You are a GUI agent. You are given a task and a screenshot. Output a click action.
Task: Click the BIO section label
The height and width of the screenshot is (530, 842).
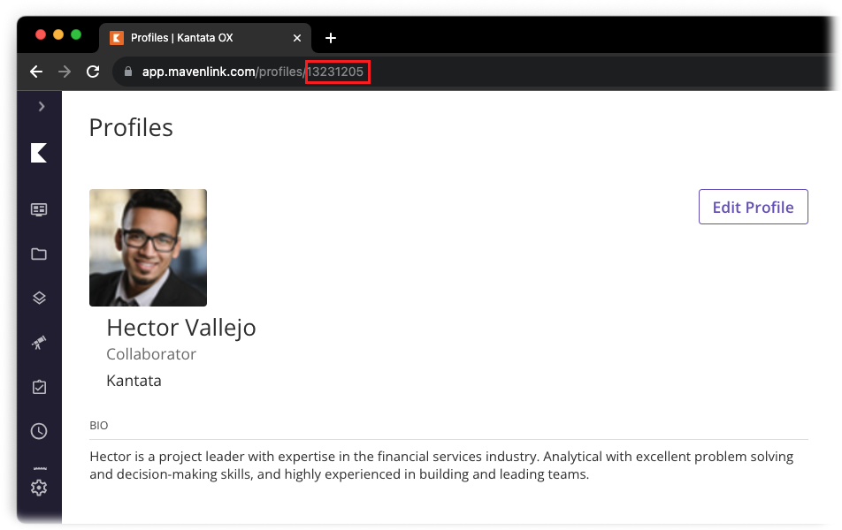click(x=99, y=426)
